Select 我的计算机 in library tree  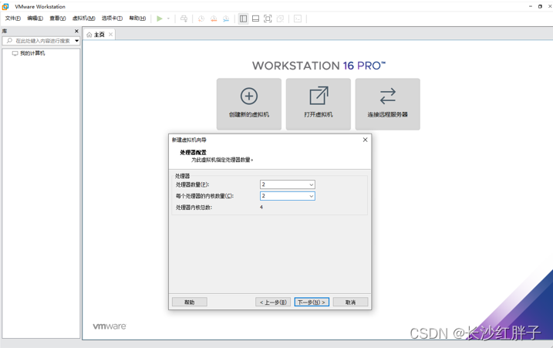tap(29, 53)
